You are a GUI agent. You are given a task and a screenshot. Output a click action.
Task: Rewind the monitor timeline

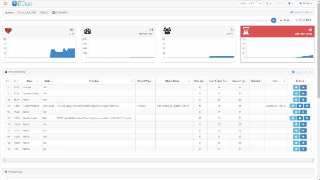(281, 20)
